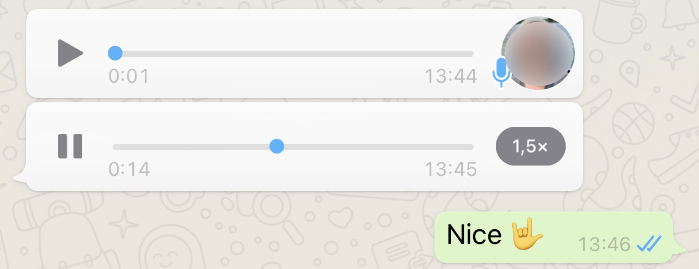The height and width of the screenshot is (269, 699).
Task: Click the 13:44 timestamp of the first voice message
Action: tap(451, 76)
